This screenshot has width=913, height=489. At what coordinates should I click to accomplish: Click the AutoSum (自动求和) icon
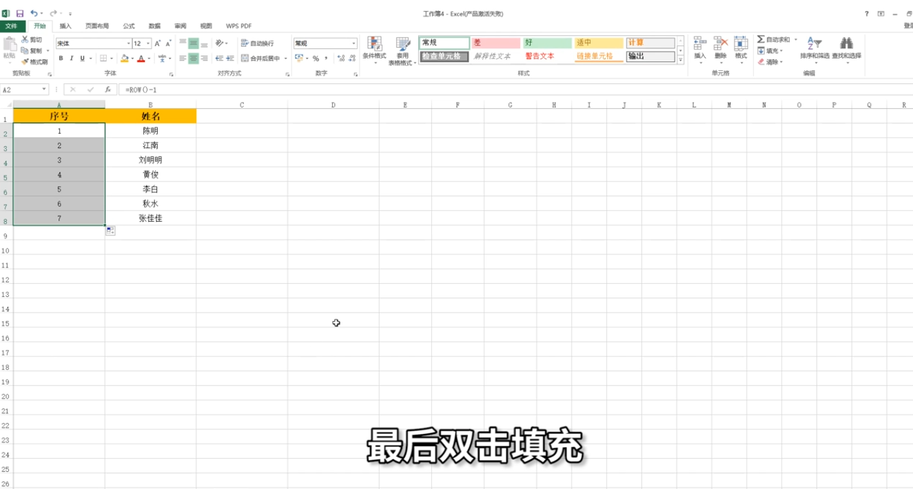pyautogui.click(x=761, y=40)
